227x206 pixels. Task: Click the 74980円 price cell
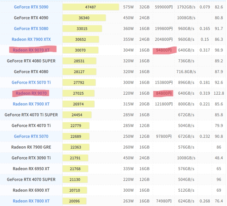[164, 201]
